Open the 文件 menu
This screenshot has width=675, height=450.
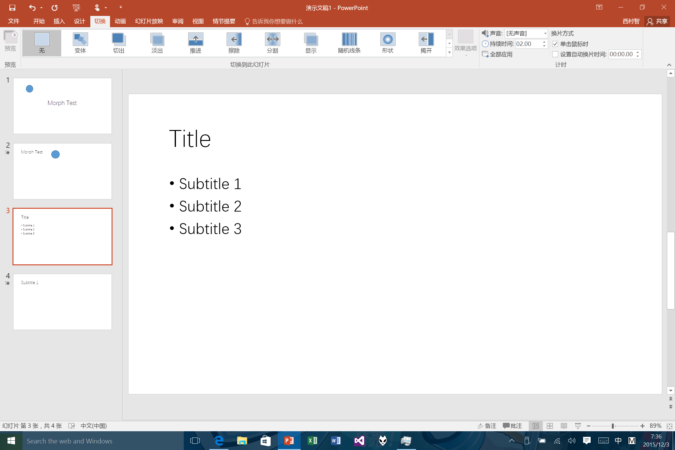(x=14, y=21)
